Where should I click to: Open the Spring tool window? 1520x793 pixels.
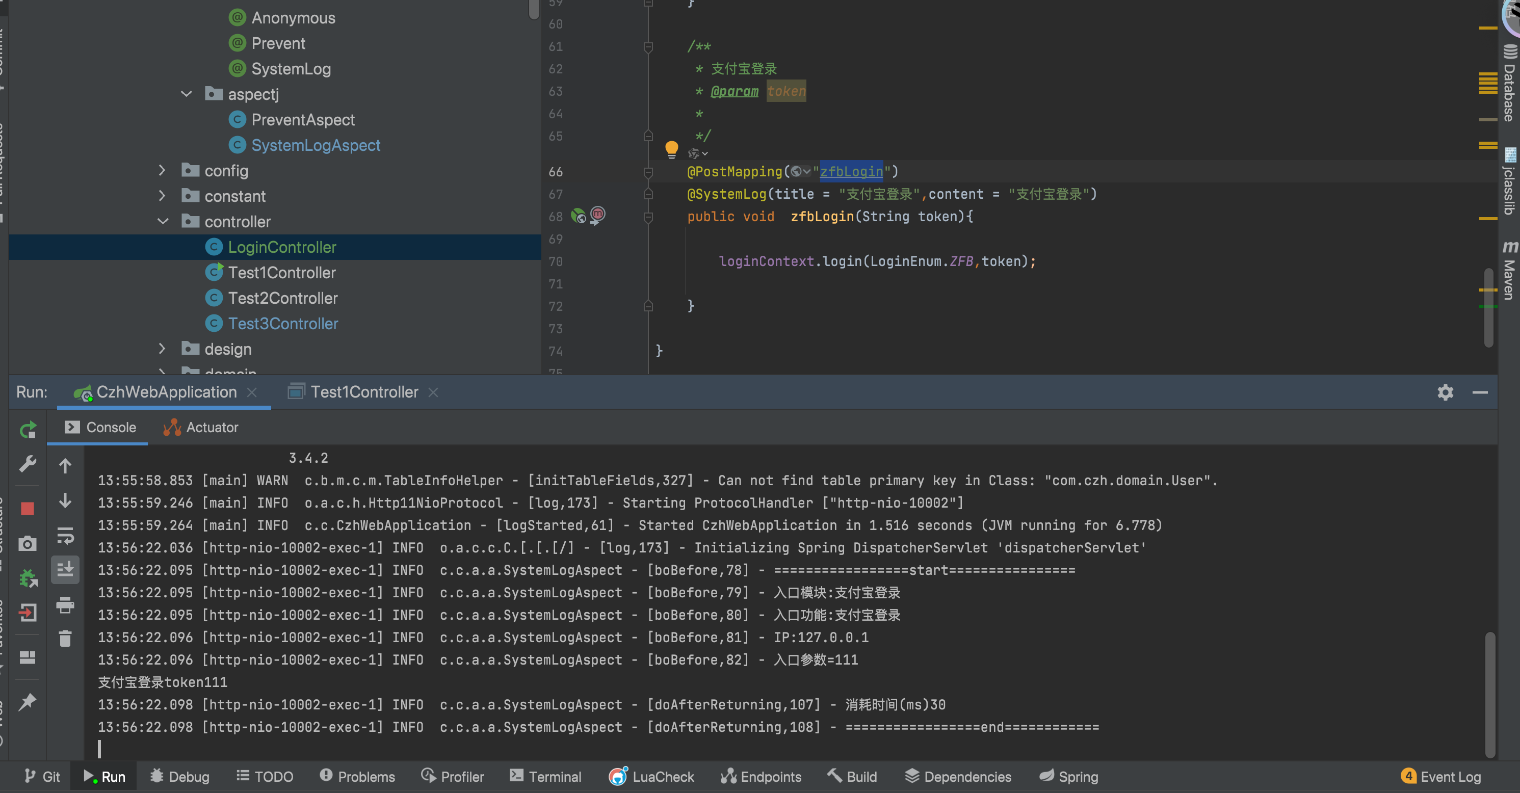tap(1068, 777)
